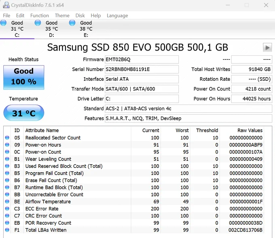Click the Power On Count value 4218 count

[x=252, y=89]
